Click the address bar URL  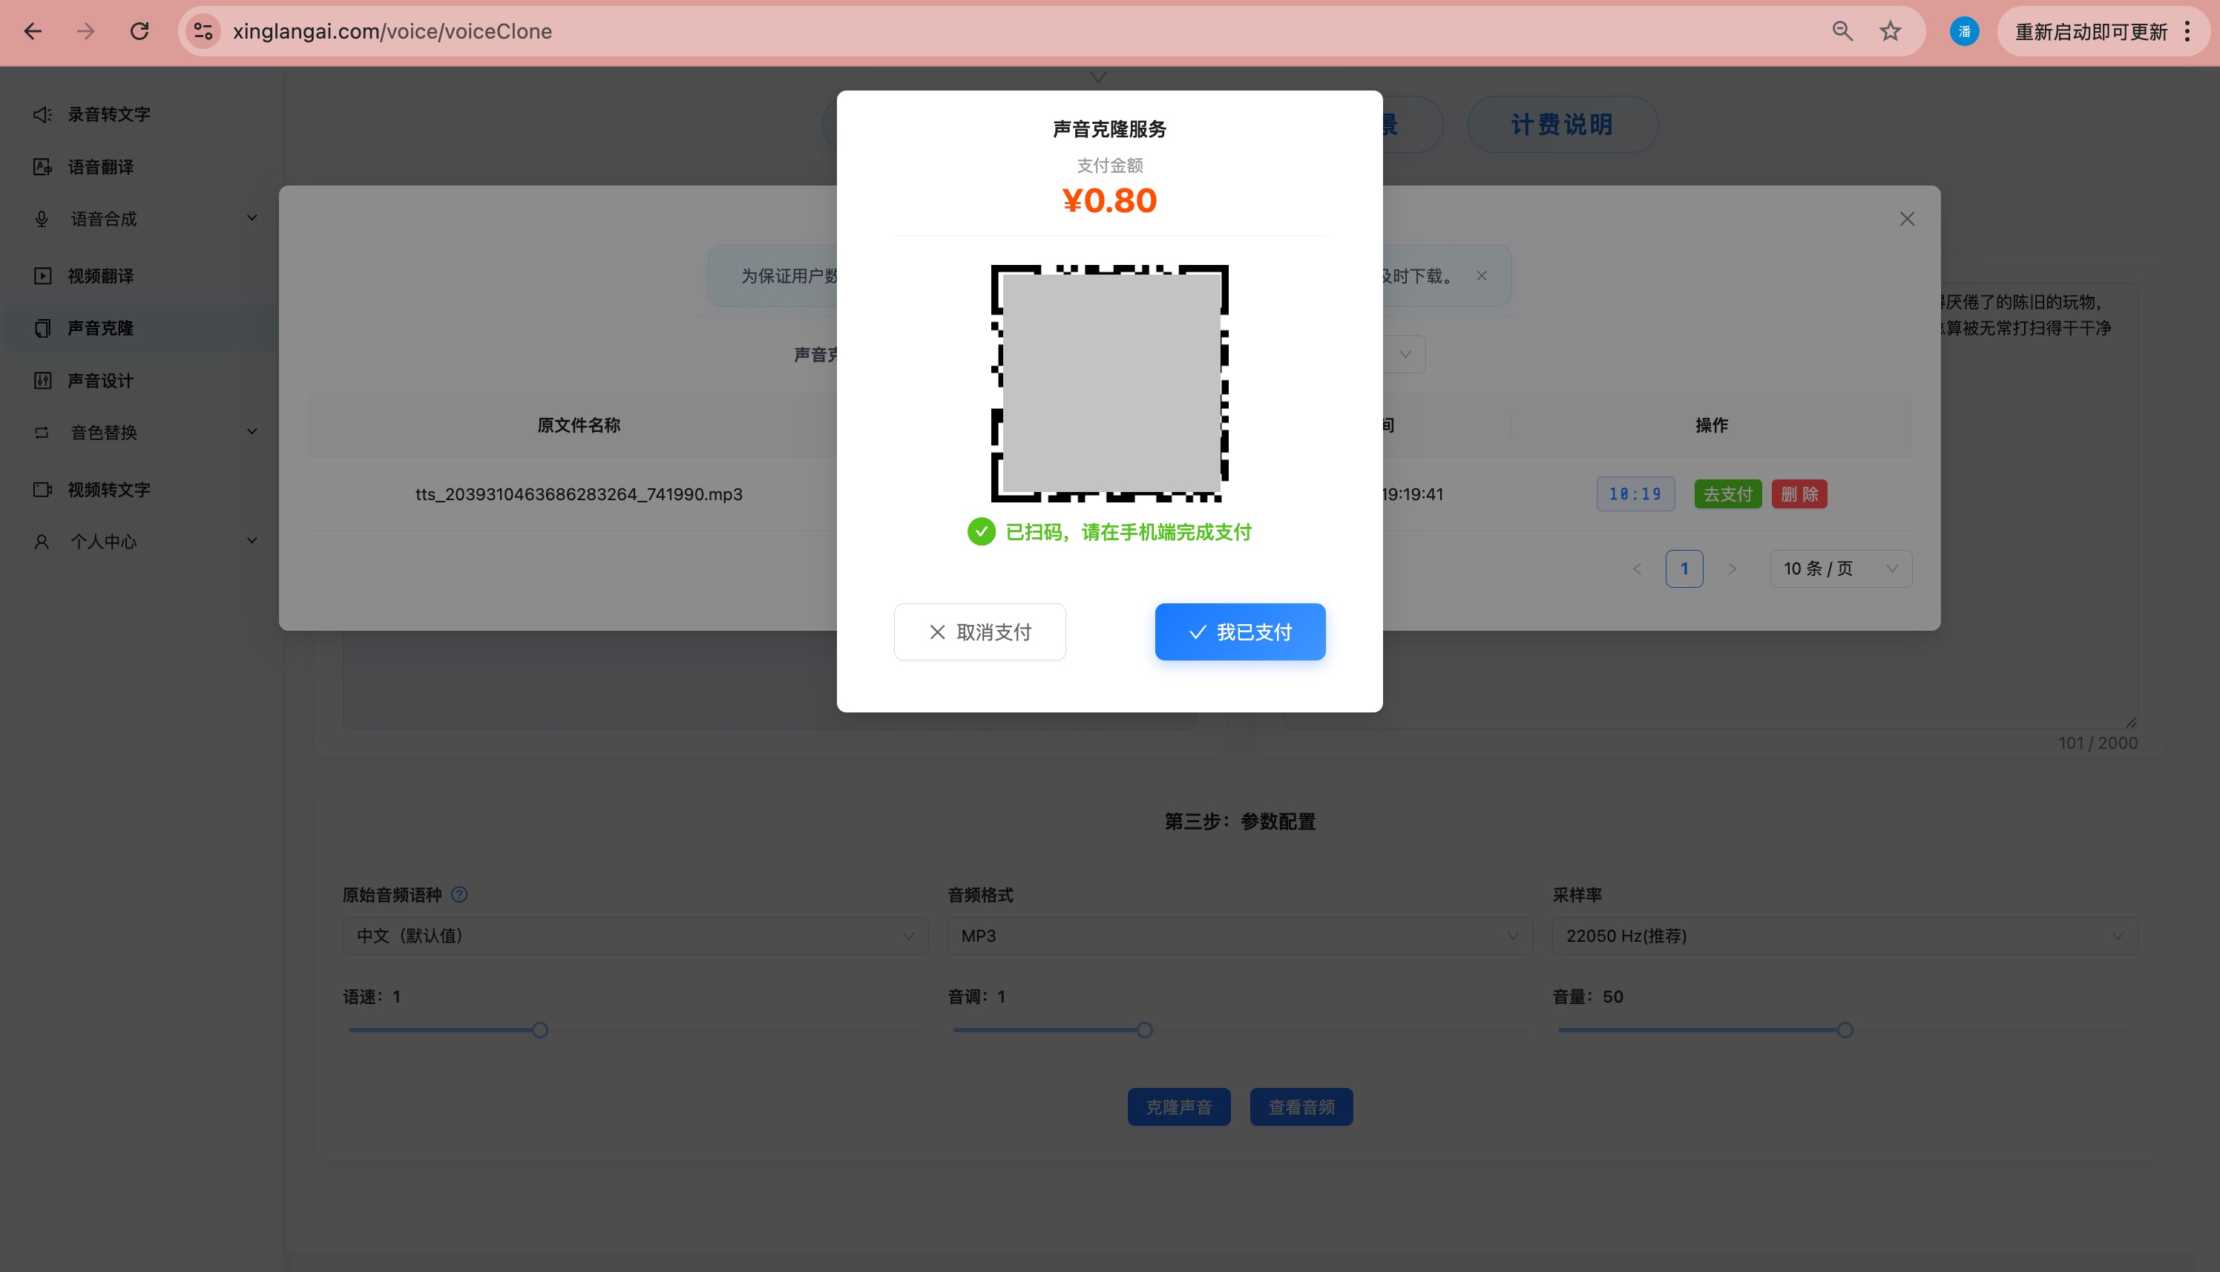click(x=392, y=31)
